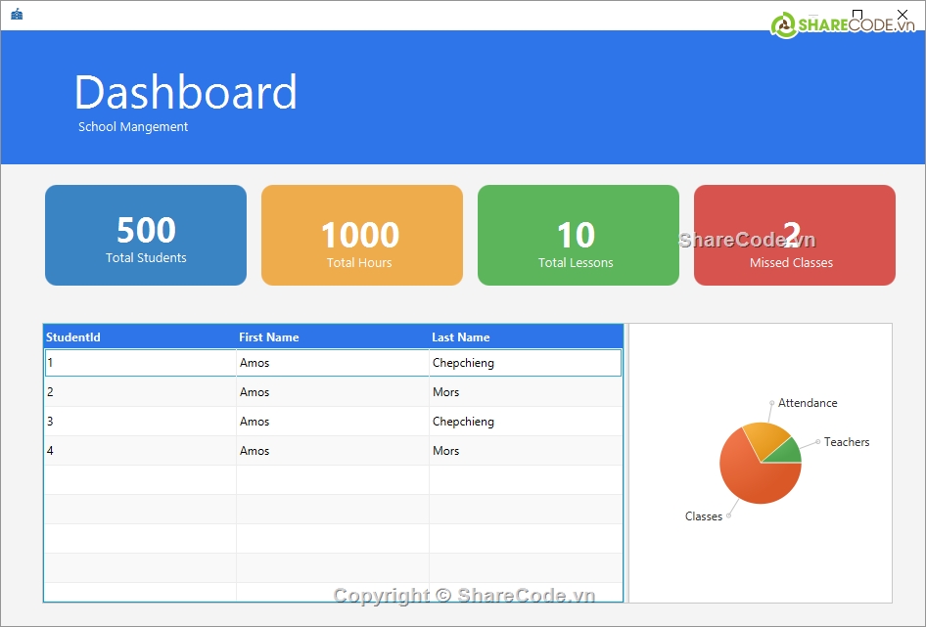Click the large red-orange Classes pie slice

(x=754, y=481)
